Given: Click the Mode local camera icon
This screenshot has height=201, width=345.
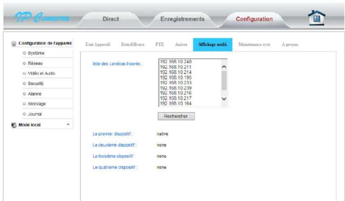Looking at the screenshot, I should 14,125.
